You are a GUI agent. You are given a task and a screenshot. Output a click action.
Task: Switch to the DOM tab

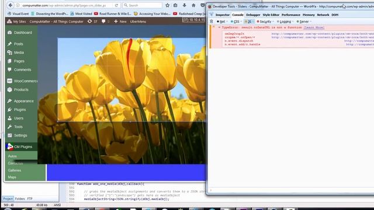[x=335, y=15]
